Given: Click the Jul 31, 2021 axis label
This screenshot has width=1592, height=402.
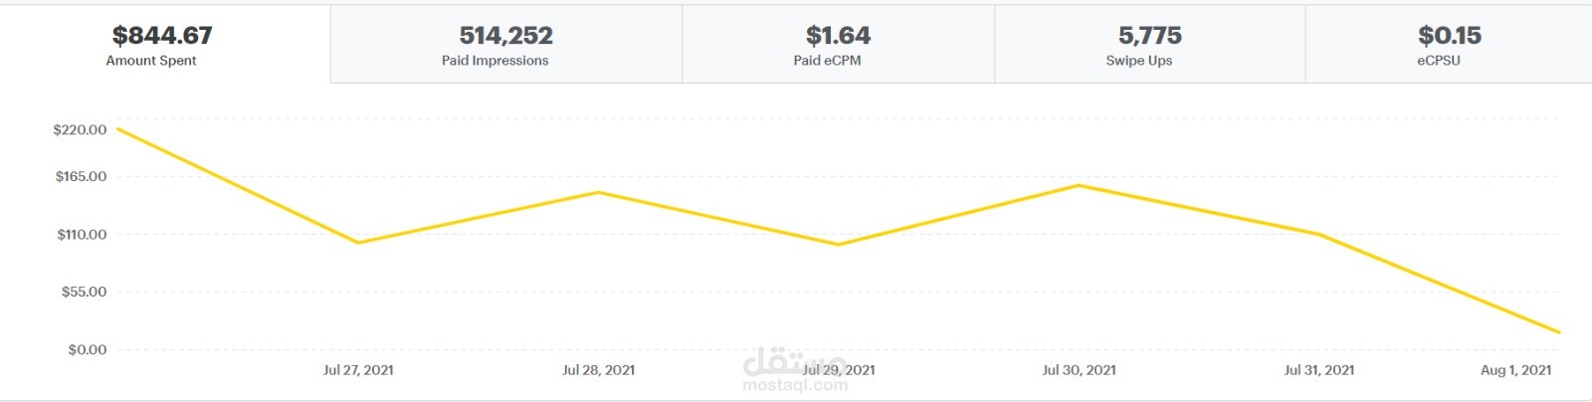Looking at the screenshot, I should (1318, 370).
